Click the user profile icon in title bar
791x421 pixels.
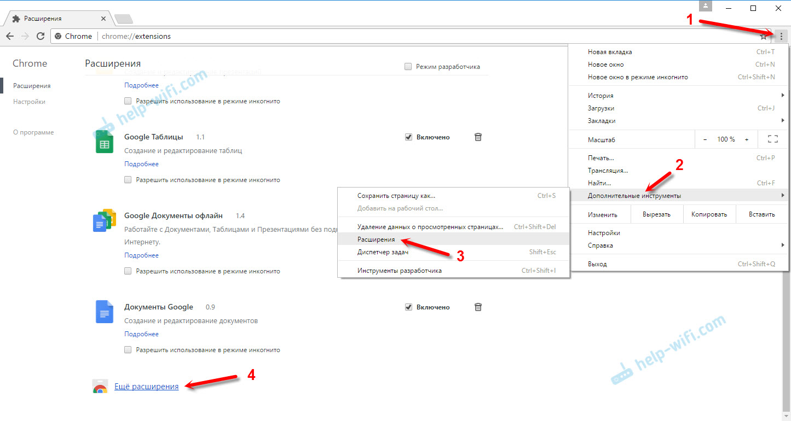point(707,6)
